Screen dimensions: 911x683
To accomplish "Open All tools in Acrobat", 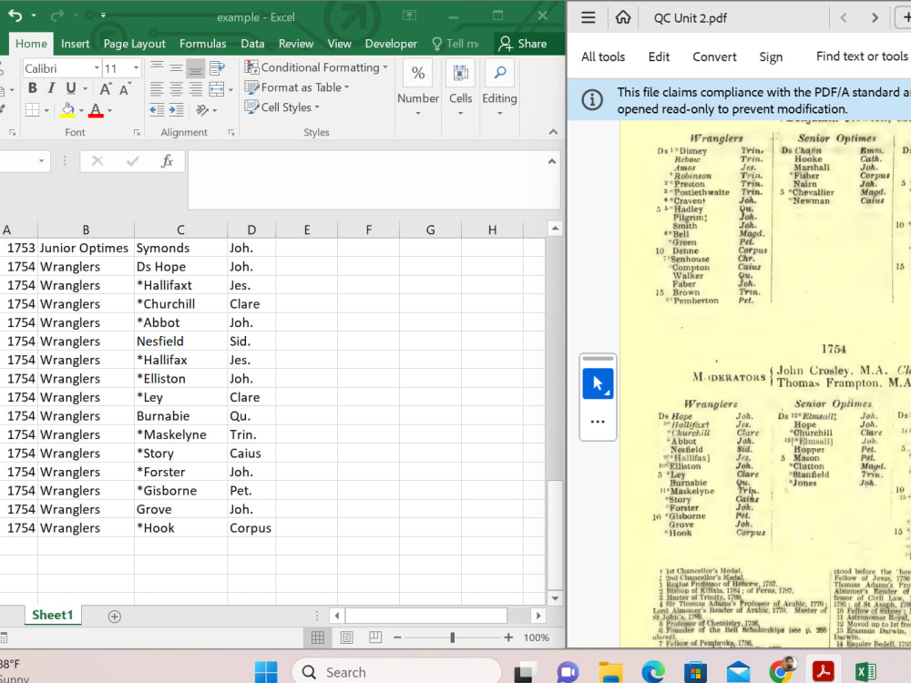I will click(603, 56).
